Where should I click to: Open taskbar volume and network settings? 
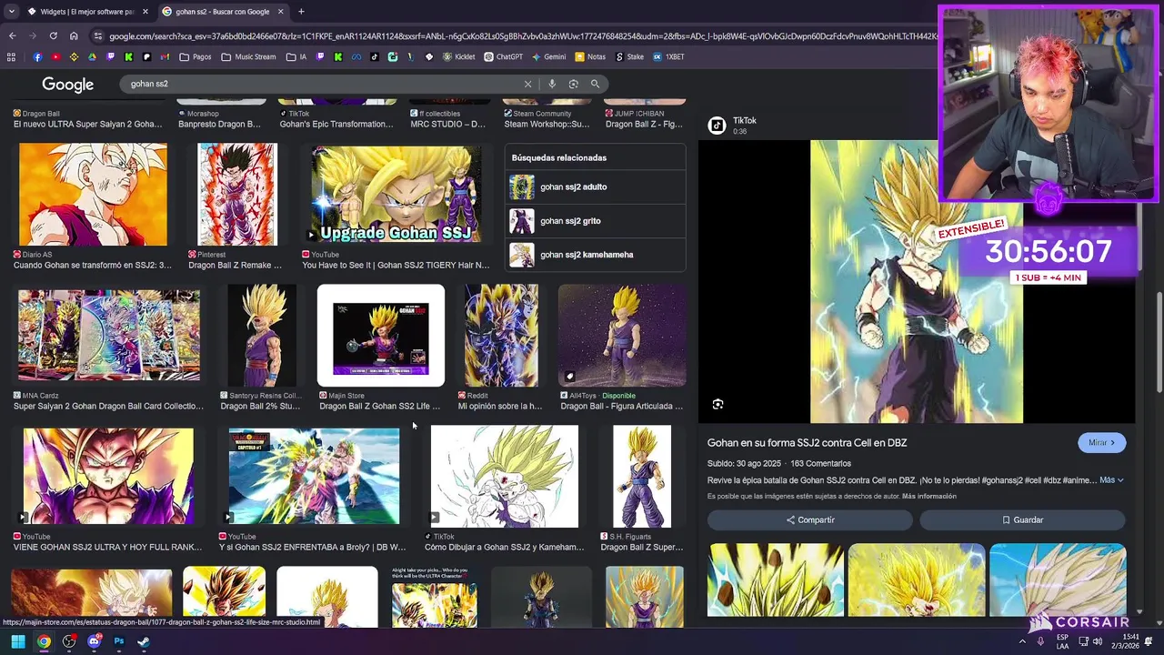click(1089, 641)
